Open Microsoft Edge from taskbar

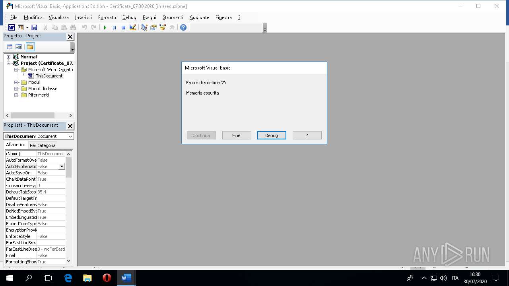tap(68, 278)
